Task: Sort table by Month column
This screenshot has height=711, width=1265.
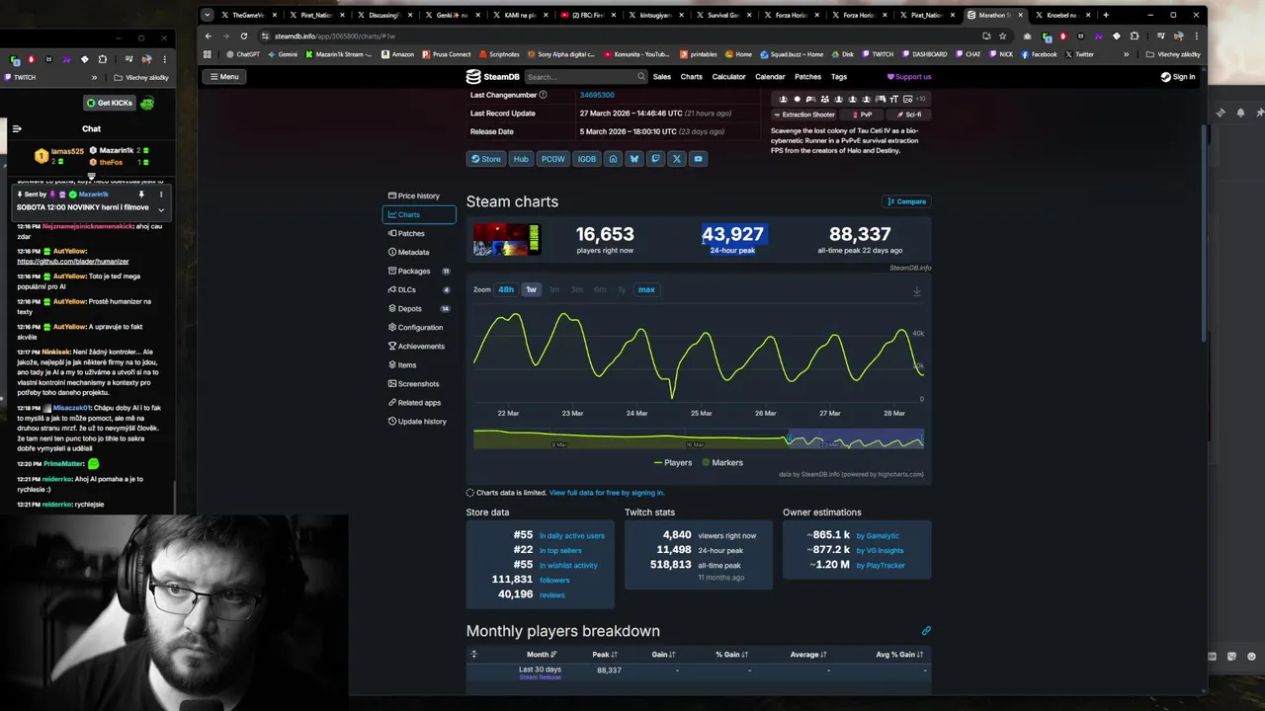Action: click(542, 655)
